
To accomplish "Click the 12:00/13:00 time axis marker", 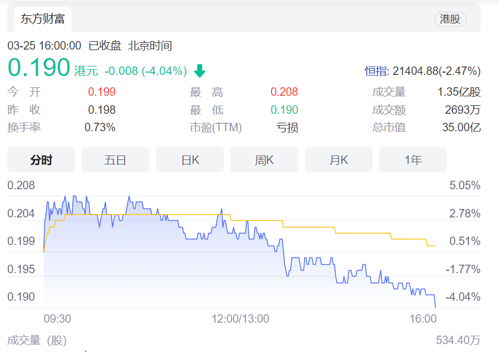I will click(240, 319).
